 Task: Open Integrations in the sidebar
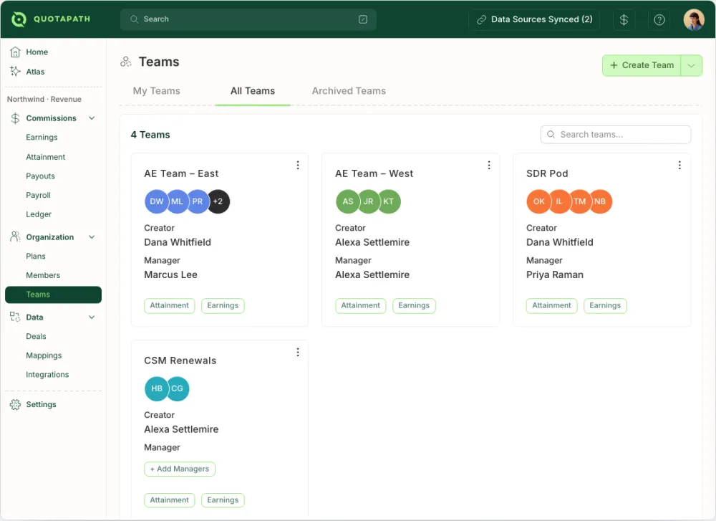tap(47, 375)
